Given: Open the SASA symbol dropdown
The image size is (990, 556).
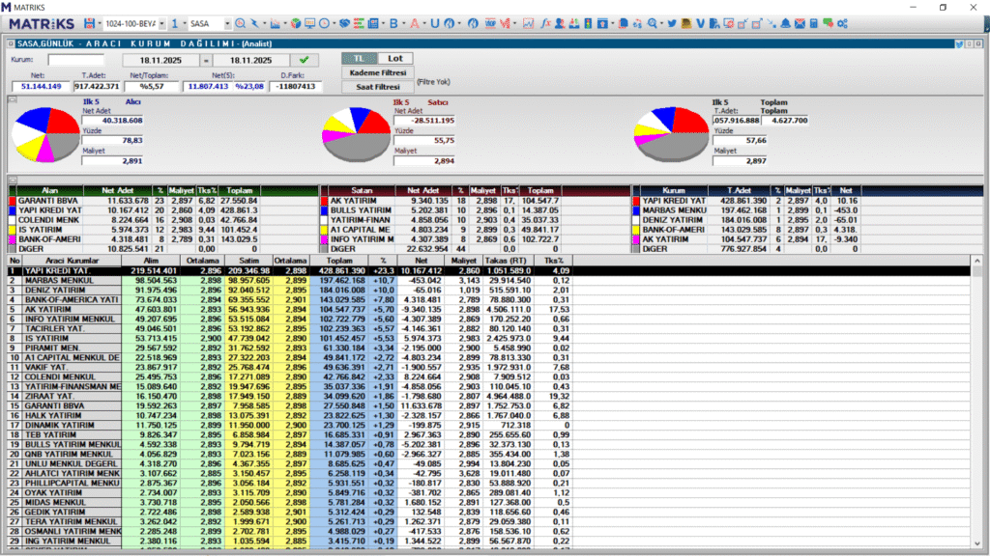Looking at the screenshot, I should click(x=225, y=22).
